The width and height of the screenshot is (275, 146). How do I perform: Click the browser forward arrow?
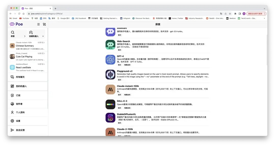15,14
